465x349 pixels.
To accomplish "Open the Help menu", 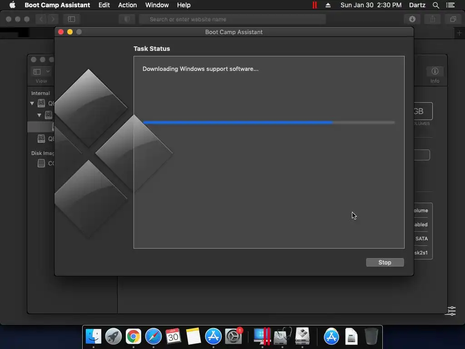I will click(183, 5).
